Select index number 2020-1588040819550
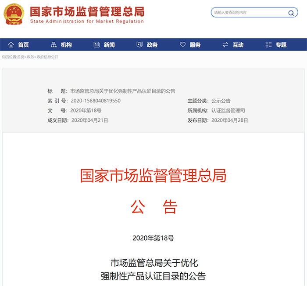 click(96, 101)
